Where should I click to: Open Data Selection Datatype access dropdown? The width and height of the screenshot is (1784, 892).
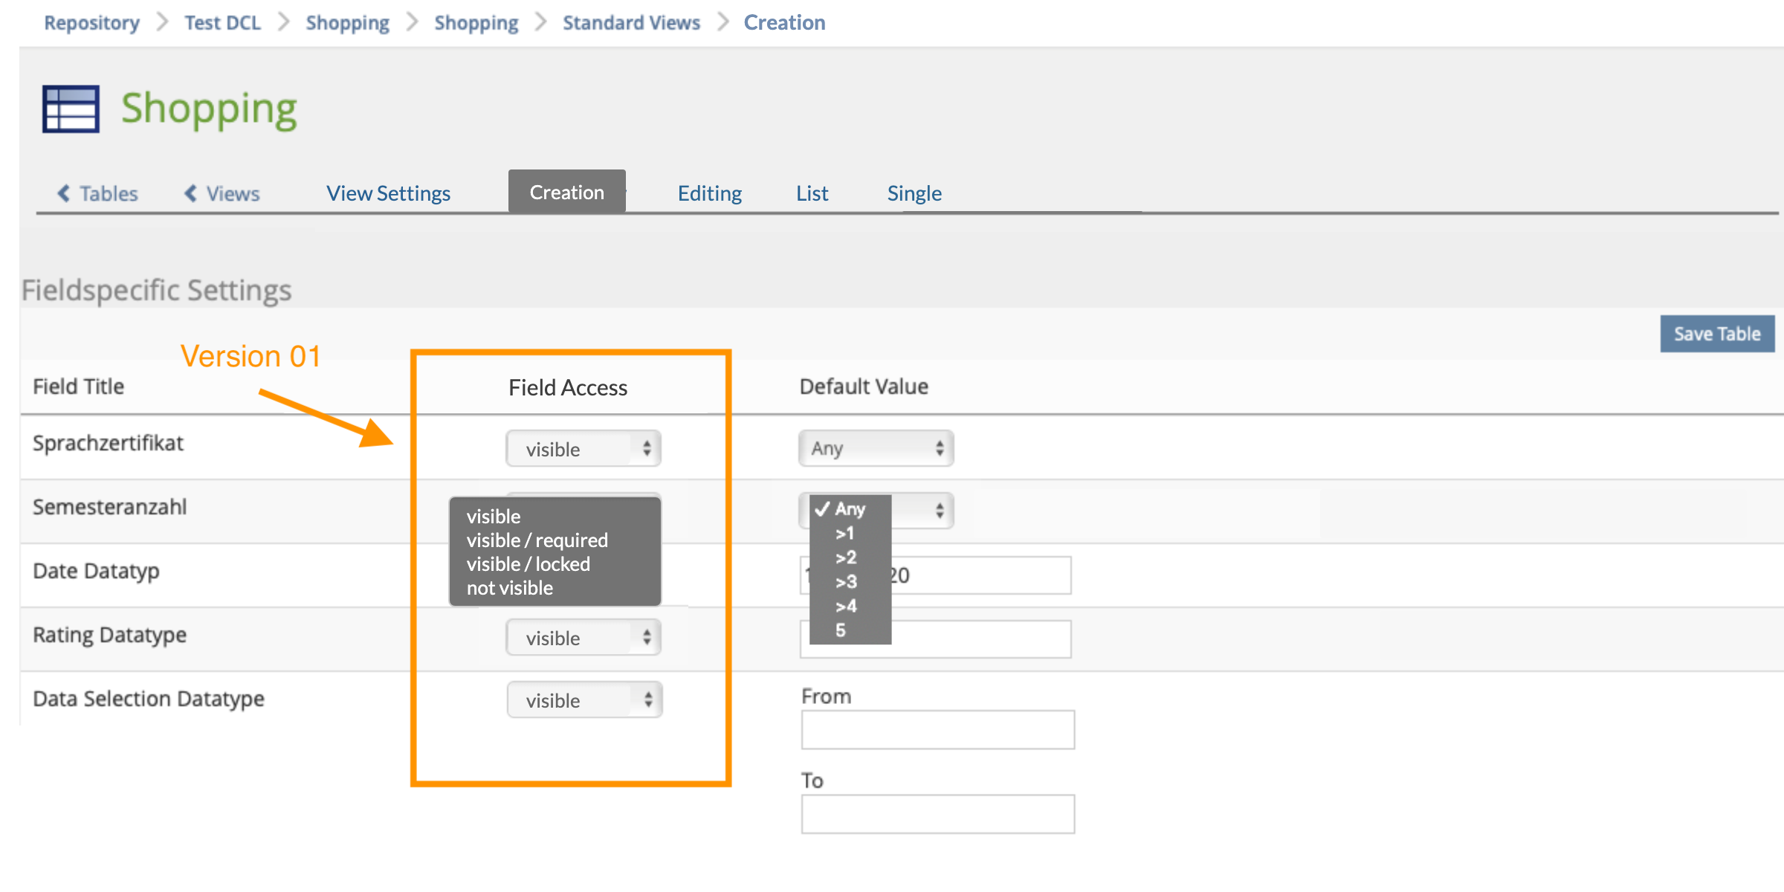[x=584, y=700]
